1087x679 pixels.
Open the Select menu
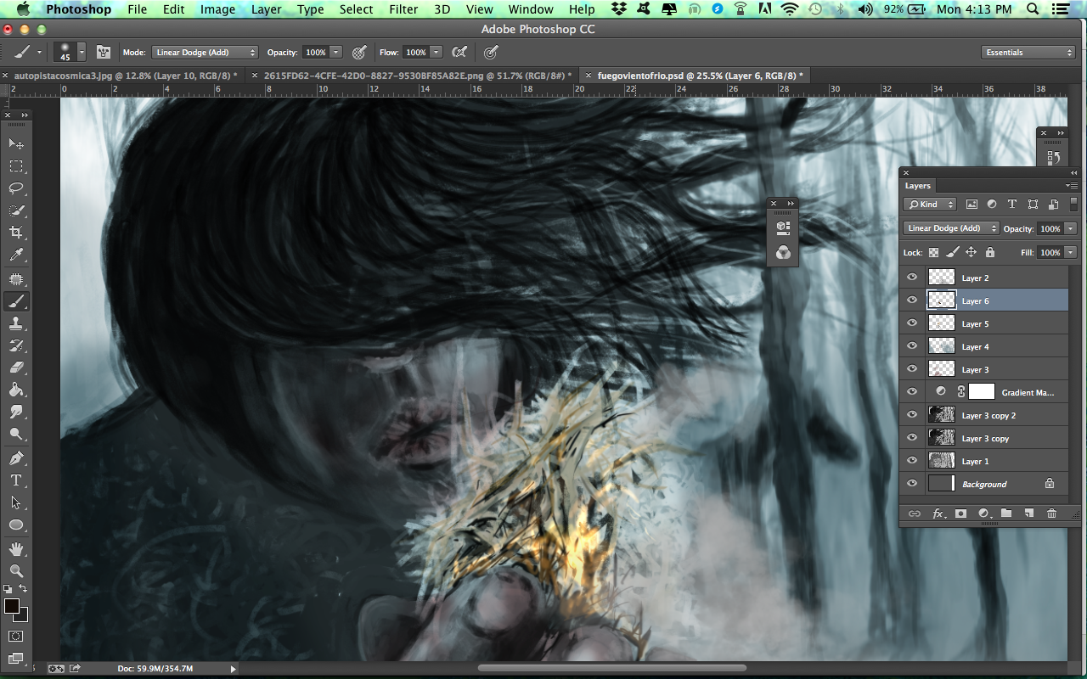click(356, 9)
